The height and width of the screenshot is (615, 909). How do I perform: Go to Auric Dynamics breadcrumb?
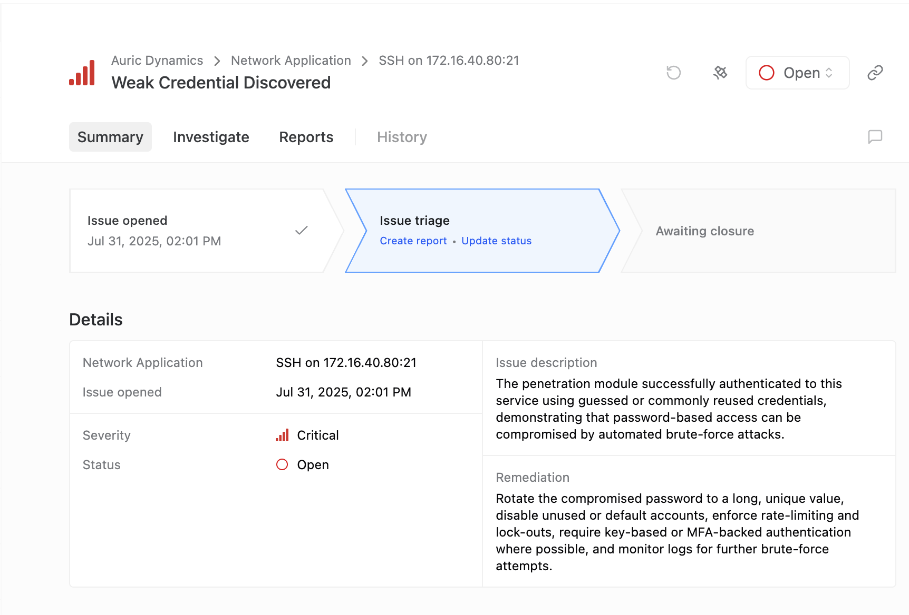pyautogui.click(x=157, y=61)
